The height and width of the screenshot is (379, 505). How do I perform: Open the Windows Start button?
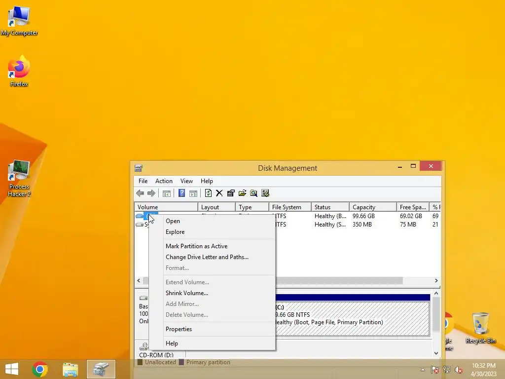[x=12, y=369]
